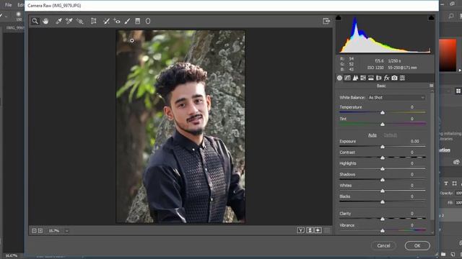Image resolution: width=462 pixels, height=259 pixels.
Task: Click the Clarity slider handle
Action: 383,219
